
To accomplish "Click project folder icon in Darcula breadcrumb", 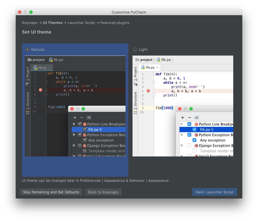I will 29,60.
